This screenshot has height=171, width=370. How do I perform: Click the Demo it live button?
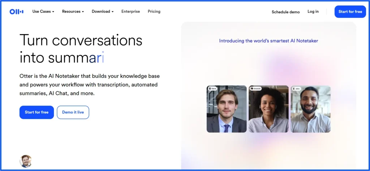coord(73,112)
